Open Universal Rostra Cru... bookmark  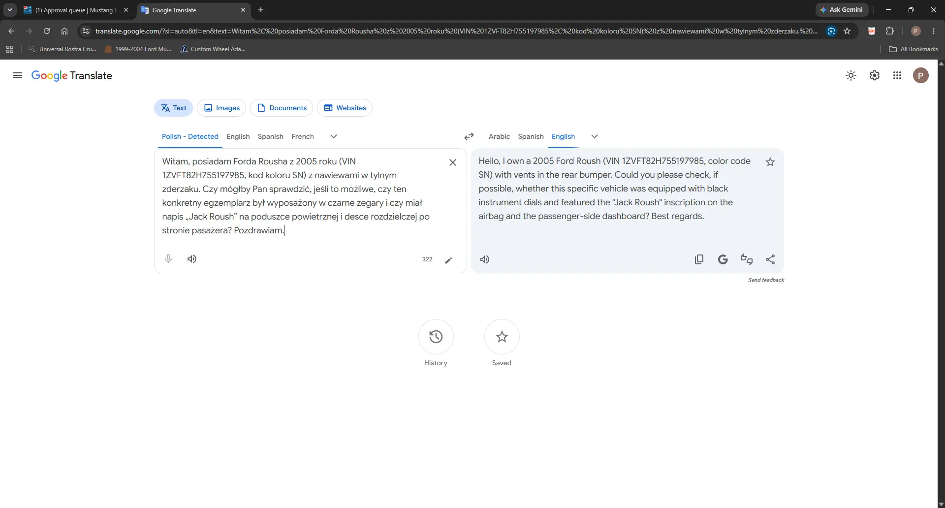[x=63, y=49]
